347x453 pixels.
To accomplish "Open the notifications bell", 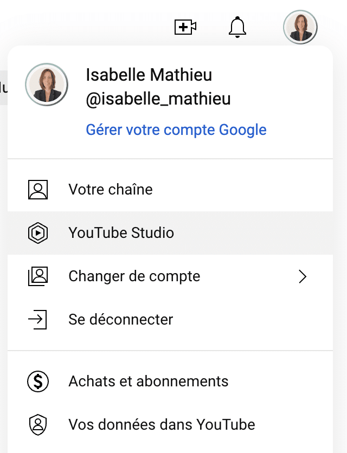I will (x=237, y=27).
